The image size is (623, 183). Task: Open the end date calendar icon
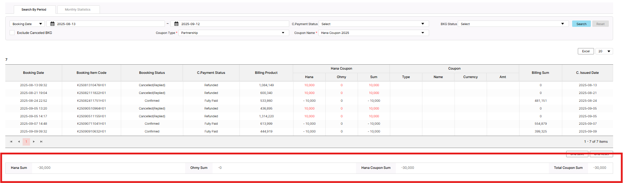176,24
